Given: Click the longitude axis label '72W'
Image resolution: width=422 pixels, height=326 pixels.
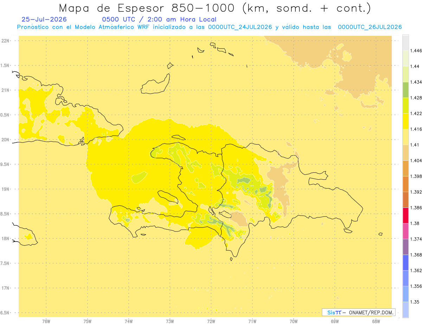Looking at the screenshot, I should pyautogui.click(x=211, y=322).
